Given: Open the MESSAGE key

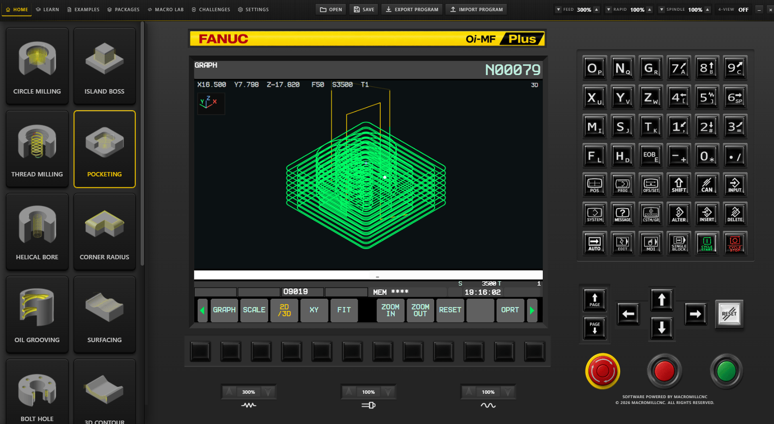Looking at the screenshot, I should coord(623,214).
